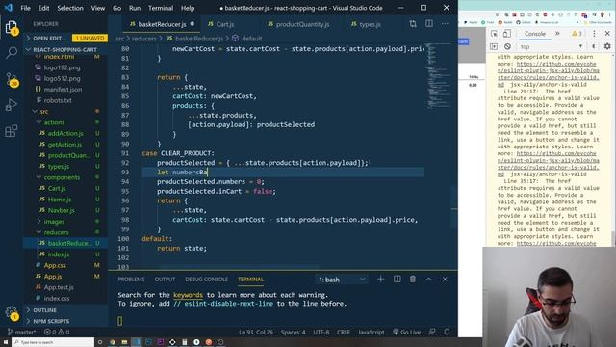Open the DevTools context dropdown 'top'
The image size is (616, 347).
[x=551, y=47]
